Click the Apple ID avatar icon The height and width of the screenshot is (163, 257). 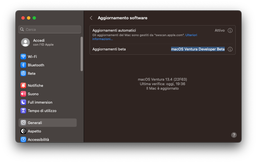click(x=25, y=42)
